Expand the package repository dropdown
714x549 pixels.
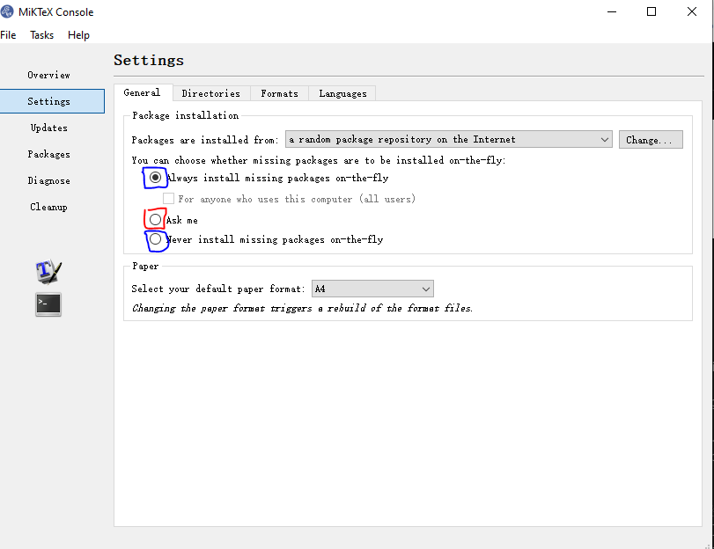[448, 139]
